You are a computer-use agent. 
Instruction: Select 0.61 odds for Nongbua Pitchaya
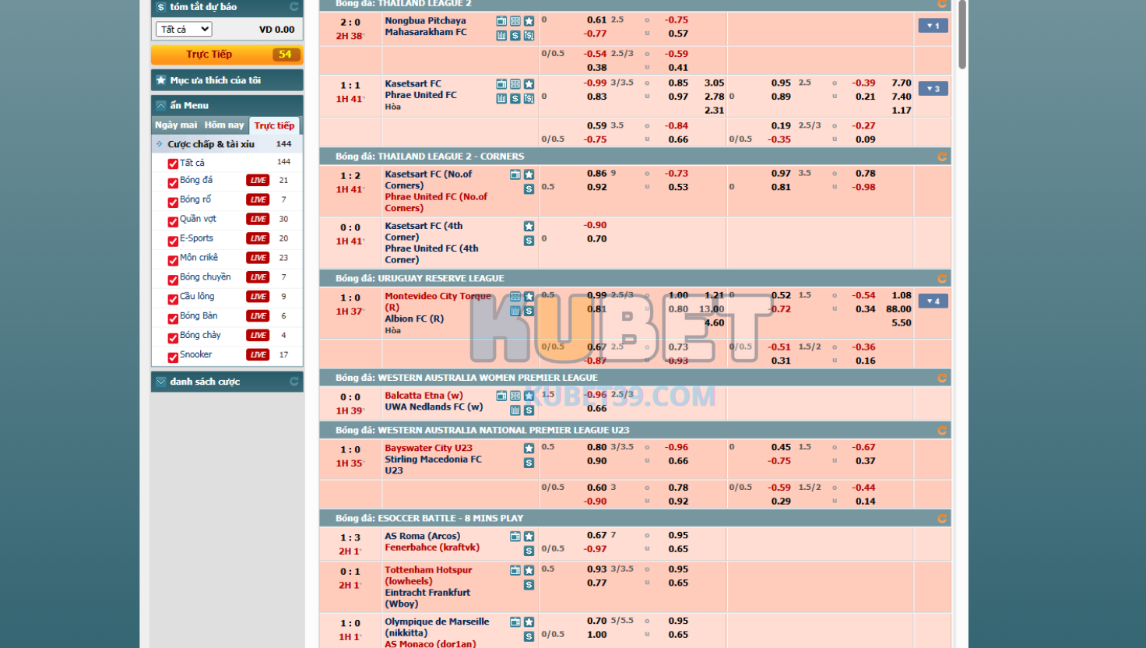(x=596, y=20)
